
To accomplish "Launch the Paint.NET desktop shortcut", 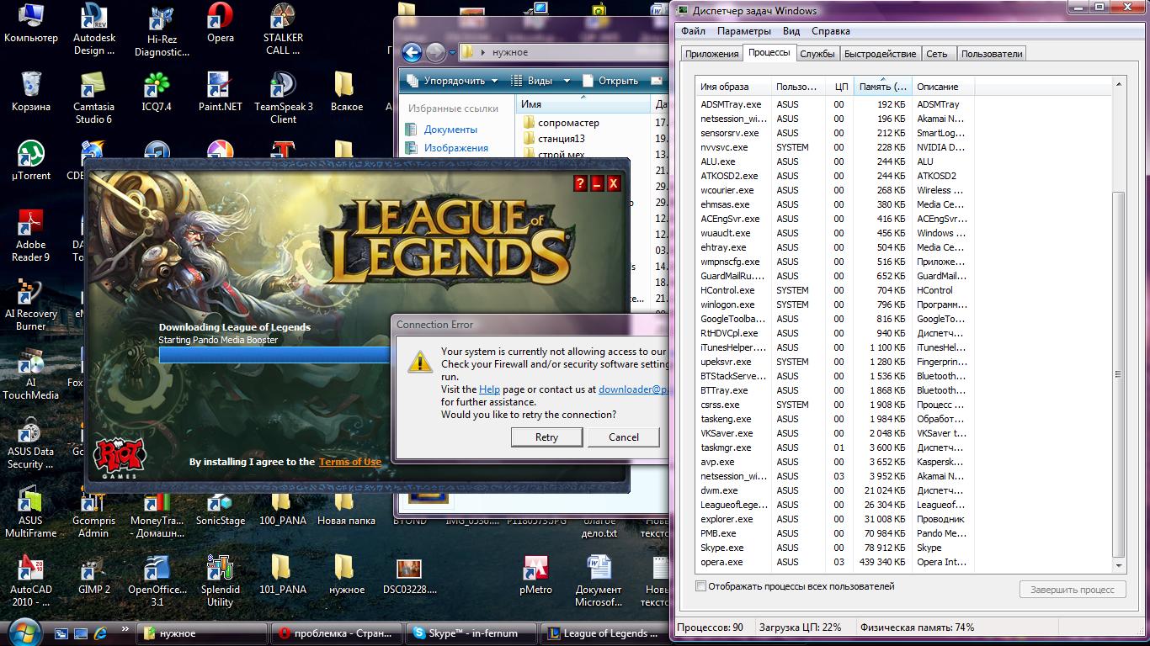I will tap(221, 86).
